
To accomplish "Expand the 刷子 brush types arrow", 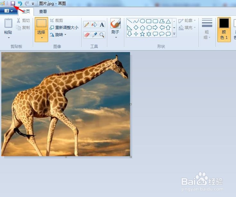I will coord(116,37).
